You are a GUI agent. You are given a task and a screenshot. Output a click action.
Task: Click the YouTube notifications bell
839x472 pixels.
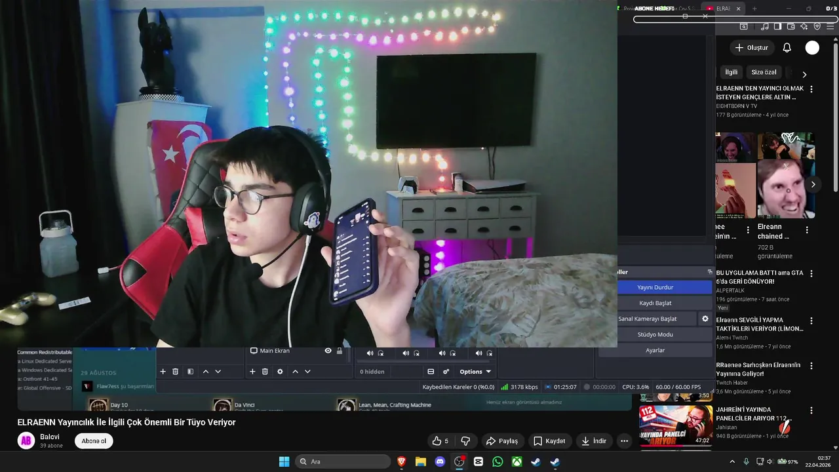coord(787,47)
